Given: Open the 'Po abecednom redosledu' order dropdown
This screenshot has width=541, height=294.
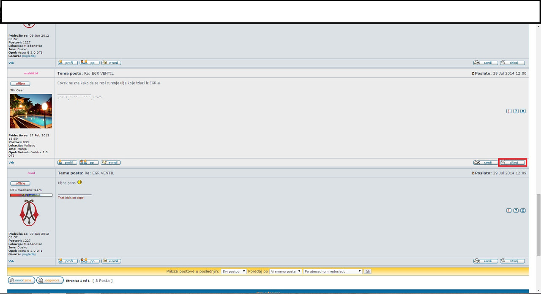Looking at the screenshot, I should [x=333, y=271].
